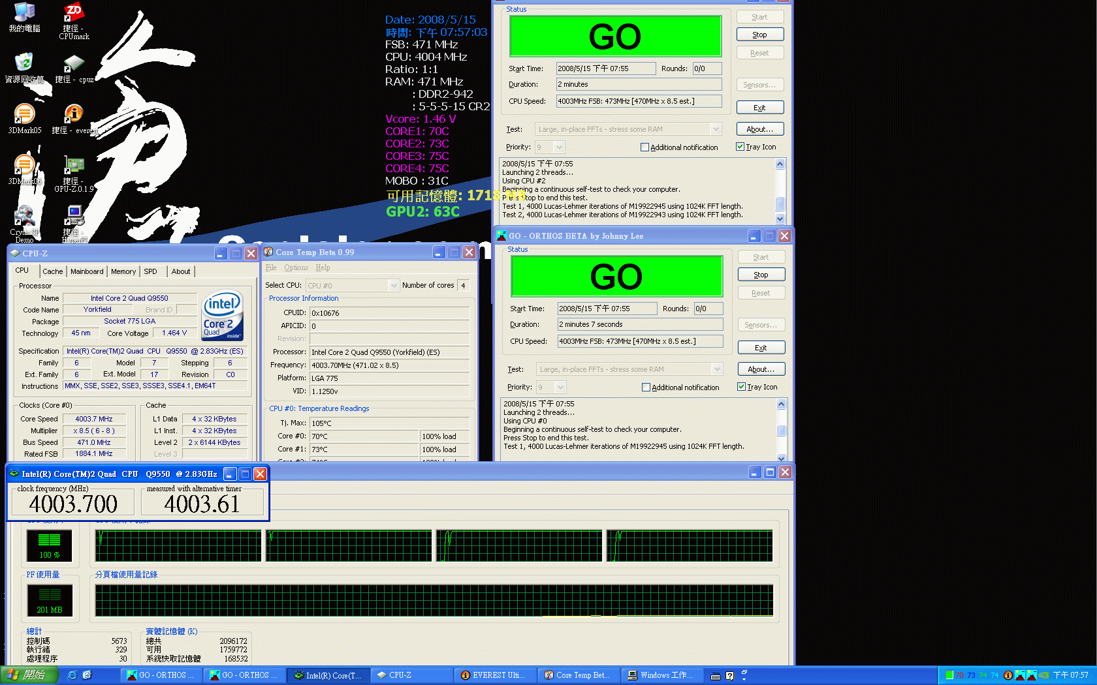Click the Core Temp tray temperature 70

(960, 675)
